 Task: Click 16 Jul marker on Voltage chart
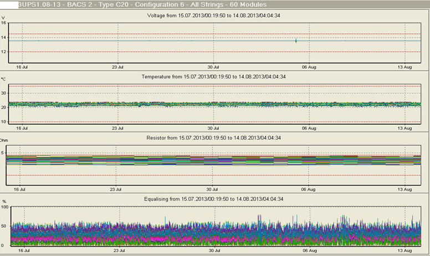21,66
